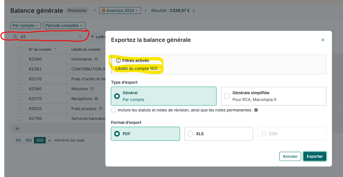Click the info icon beside revision notes option

click(x=256, y=110)
